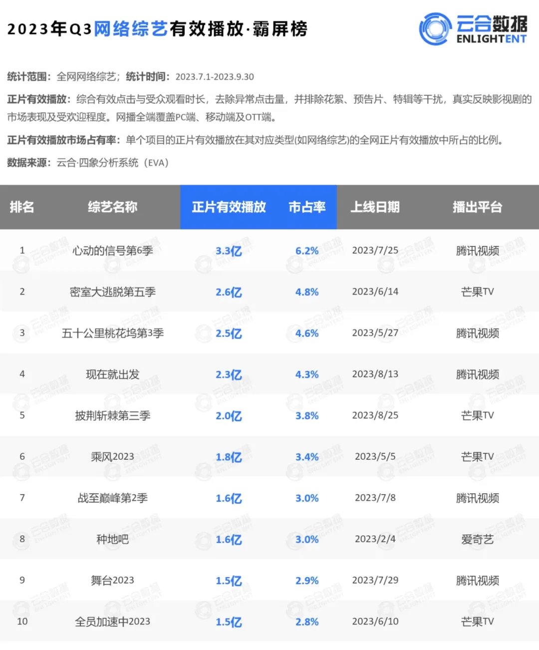Select the 综艺名称 column header
Image resolution: width=539 pixels, height=650 pixels.
click(112, 207)
